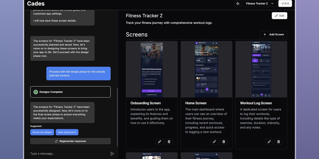This screenshot has height=159, width=319.
Task: Click the Home Screen card title
Action: pyautogui.click(x=196, y=103)
